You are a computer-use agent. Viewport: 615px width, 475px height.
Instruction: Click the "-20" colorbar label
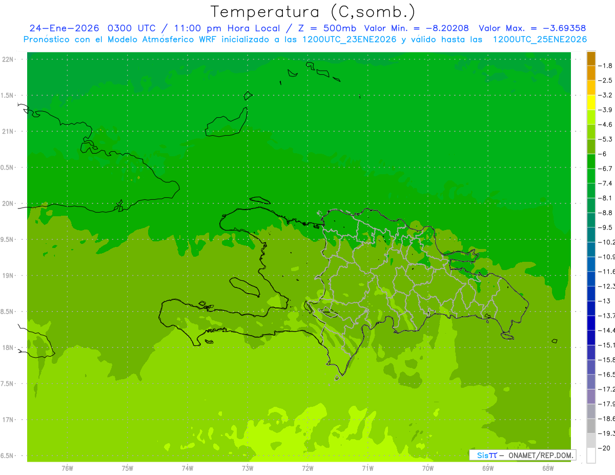[x=604, y=448]
